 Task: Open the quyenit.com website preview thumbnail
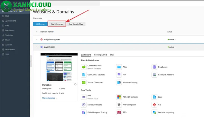pos(59,67)
